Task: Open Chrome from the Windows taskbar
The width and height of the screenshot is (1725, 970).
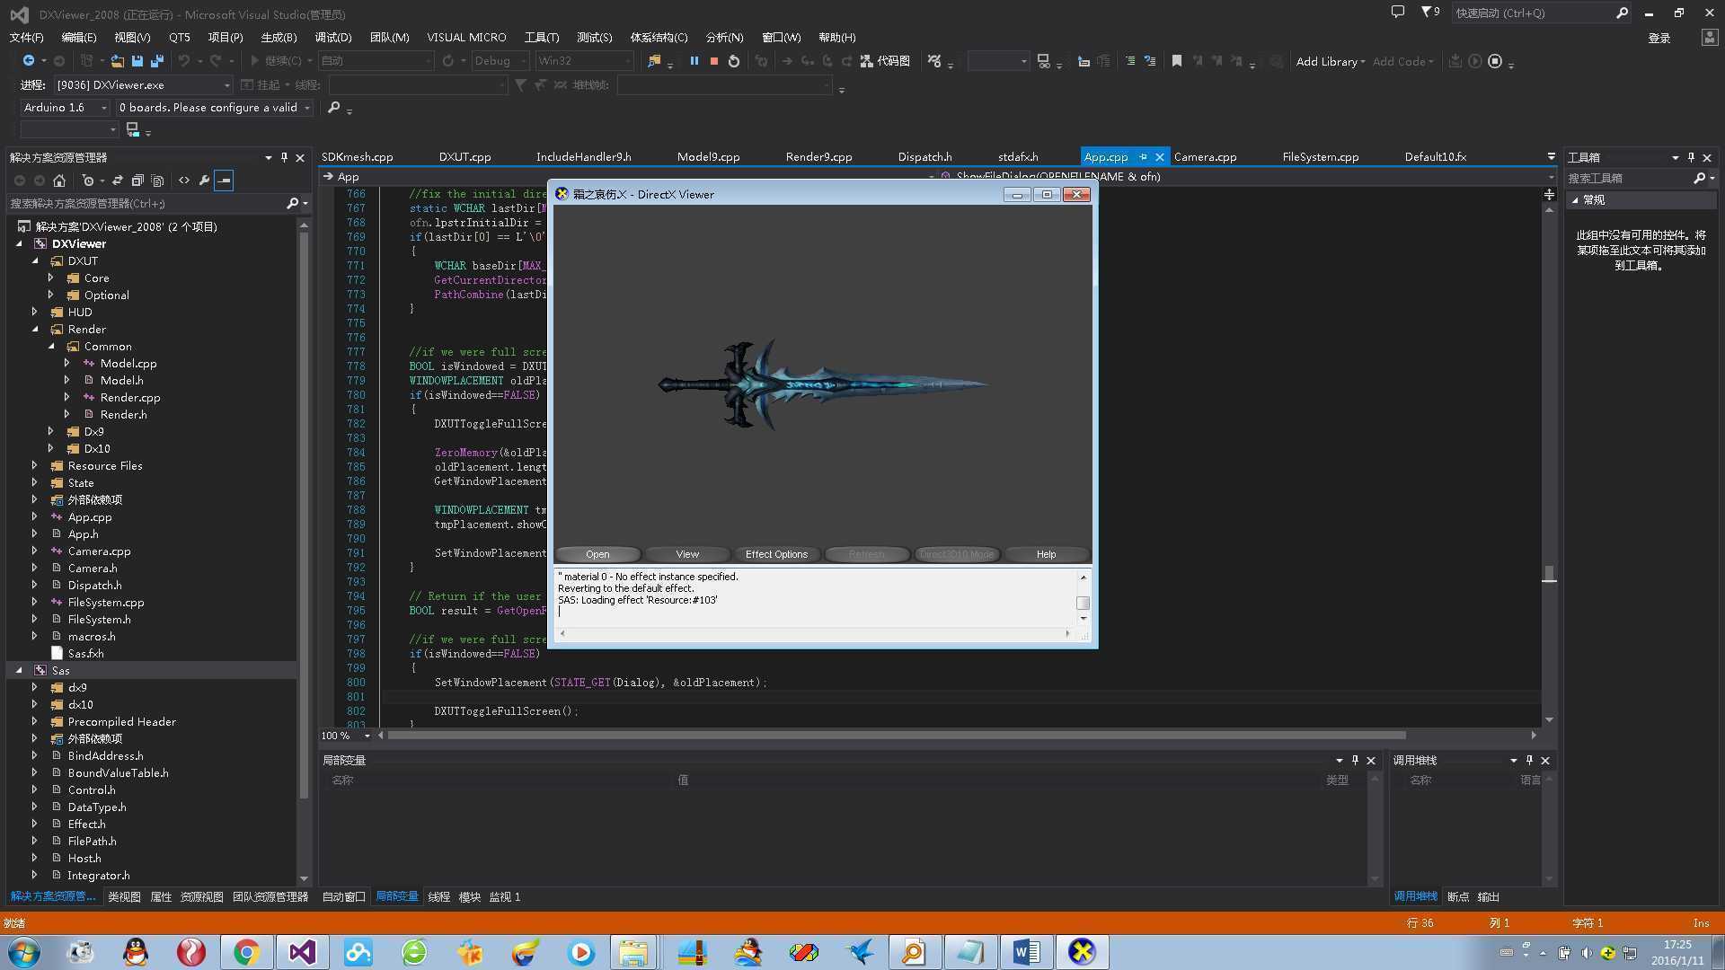Action: [246, 952]
